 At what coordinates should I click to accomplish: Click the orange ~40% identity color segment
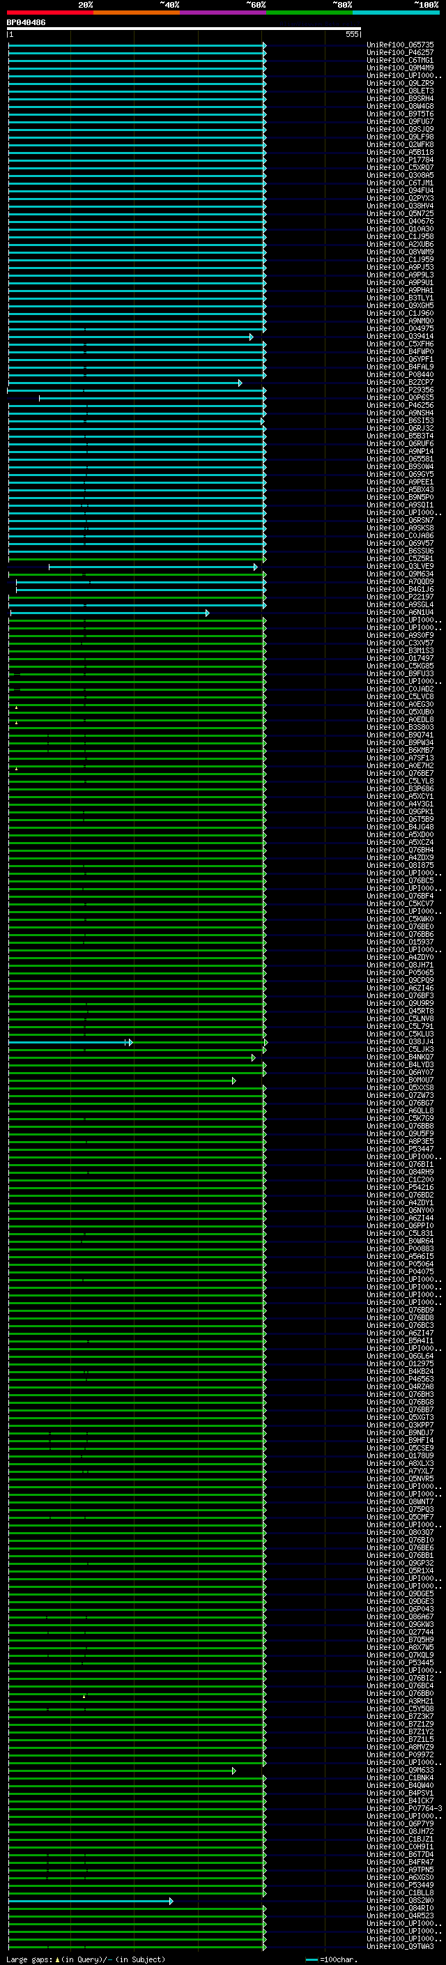click(137, 13)
